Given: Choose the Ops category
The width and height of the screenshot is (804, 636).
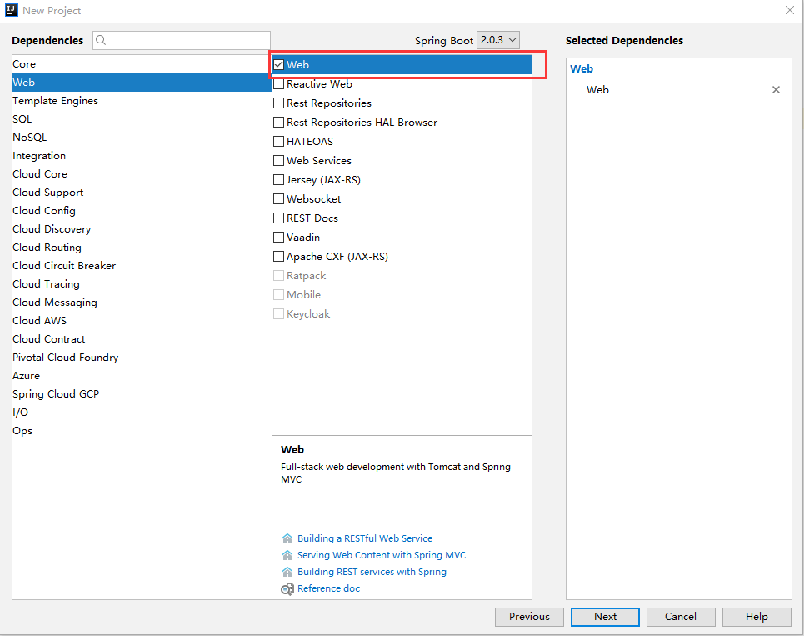Looking at the screenshot, I should coord(142,431).
